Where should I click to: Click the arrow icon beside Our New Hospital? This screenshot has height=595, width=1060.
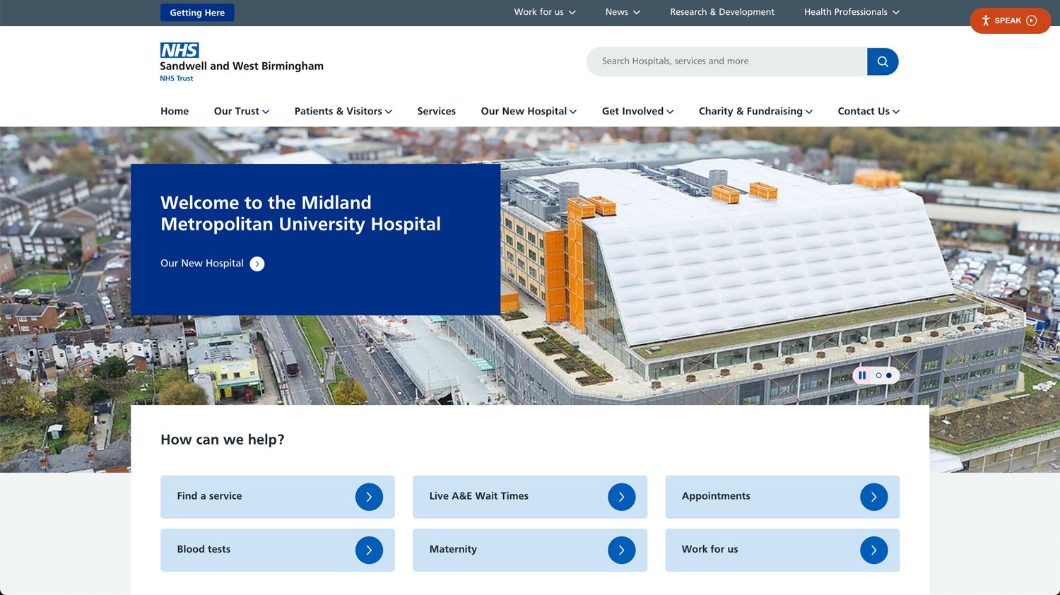tap(257, 264)
